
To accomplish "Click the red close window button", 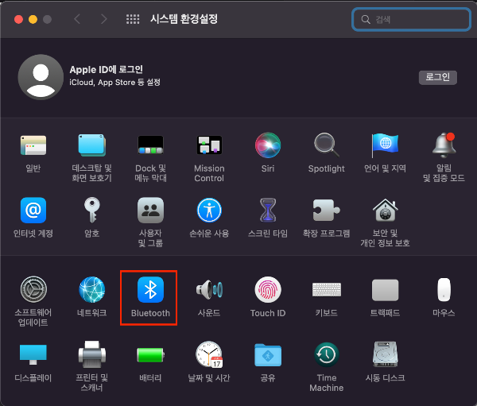I will [x=19, y=19].
